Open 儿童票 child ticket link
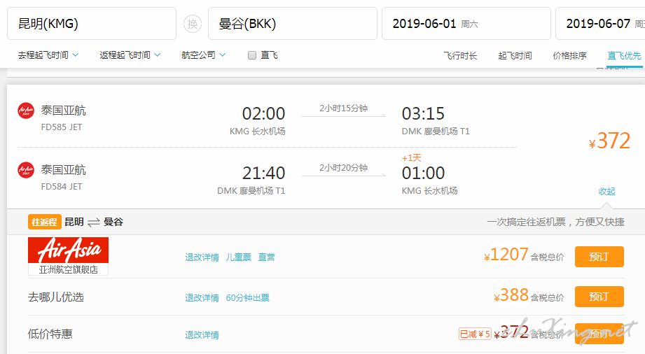The height and width of the screenshot is (354, 645). point(239,257)
